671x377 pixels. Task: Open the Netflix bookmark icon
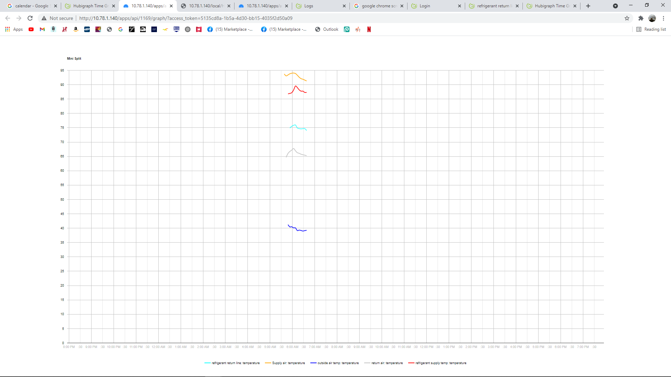pyautogui.click(x=369, y=29)
